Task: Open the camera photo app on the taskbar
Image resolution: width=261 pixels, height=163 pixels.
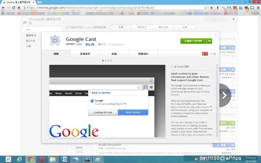Action: pyautogui.click(x=87, y=159)
